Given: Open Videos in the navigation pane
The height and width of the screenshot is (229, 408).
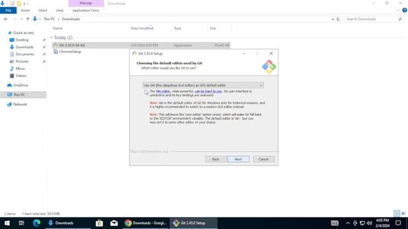Looking at the screenshot, I should pos(21,76).
